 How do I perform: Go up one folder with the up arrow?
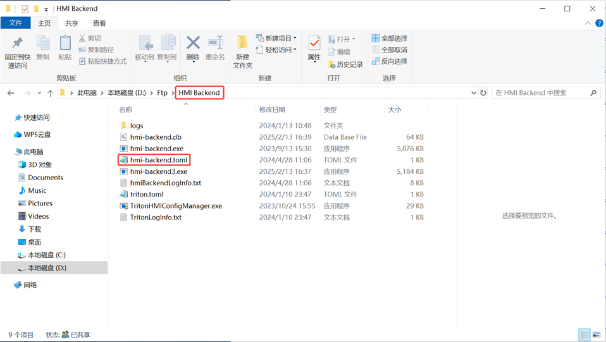[50, 93]
